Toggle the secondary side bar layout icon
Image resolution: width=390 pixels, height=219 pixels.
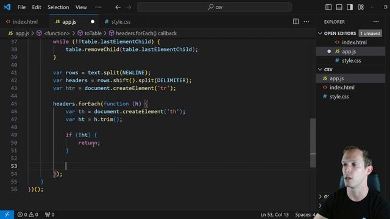tap(350, 7)
